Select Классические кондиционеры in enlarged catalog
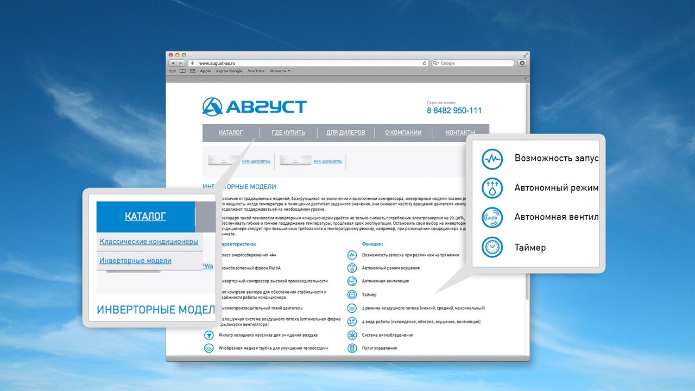This screenshot has width=695, height=391. (149, 242)
